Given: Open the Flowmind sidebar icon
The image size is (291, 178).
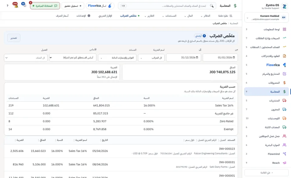Looking at the screenshot, I should point(284,154).
